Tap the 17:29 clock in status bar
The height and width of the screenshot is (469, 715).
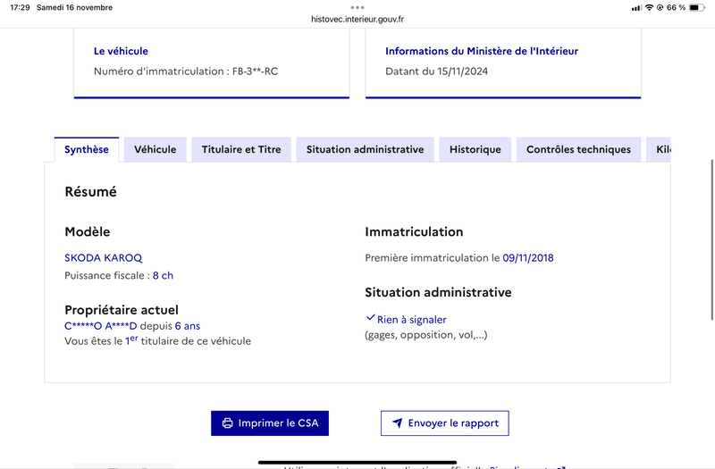[20, 7]
